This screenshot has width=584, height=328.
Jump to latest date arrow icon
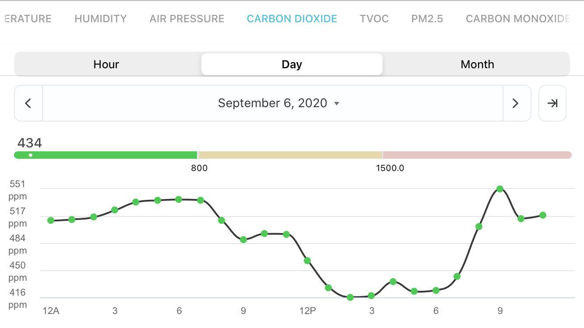point(552,103)
